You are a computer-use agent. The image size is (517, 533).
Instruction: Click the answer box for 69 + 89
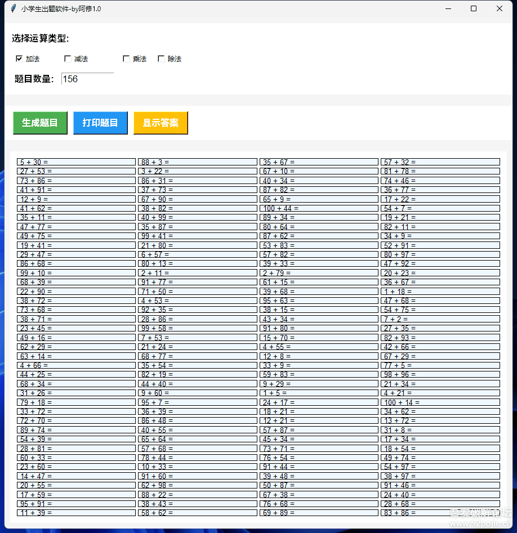(x=318, y=513)
